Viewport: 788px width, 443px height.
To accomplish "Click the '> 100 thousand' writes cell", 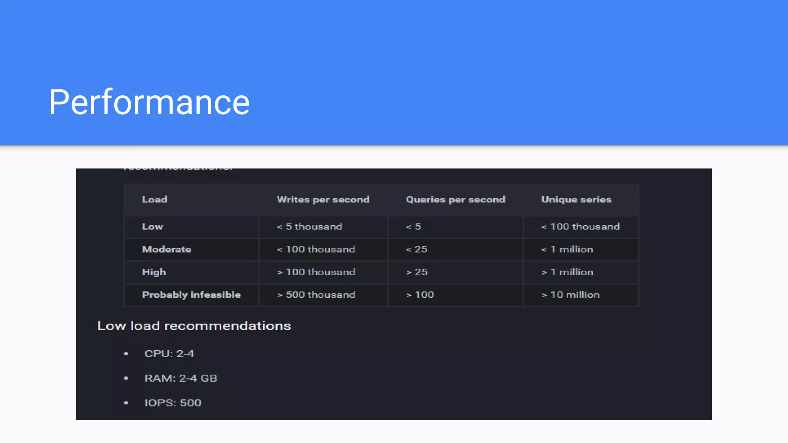I will coord(316,272).
